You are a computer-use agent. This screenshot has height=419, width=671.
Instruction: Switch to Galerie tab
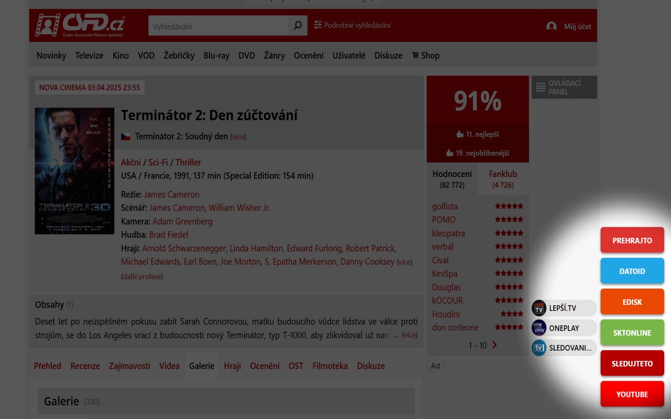202,366
